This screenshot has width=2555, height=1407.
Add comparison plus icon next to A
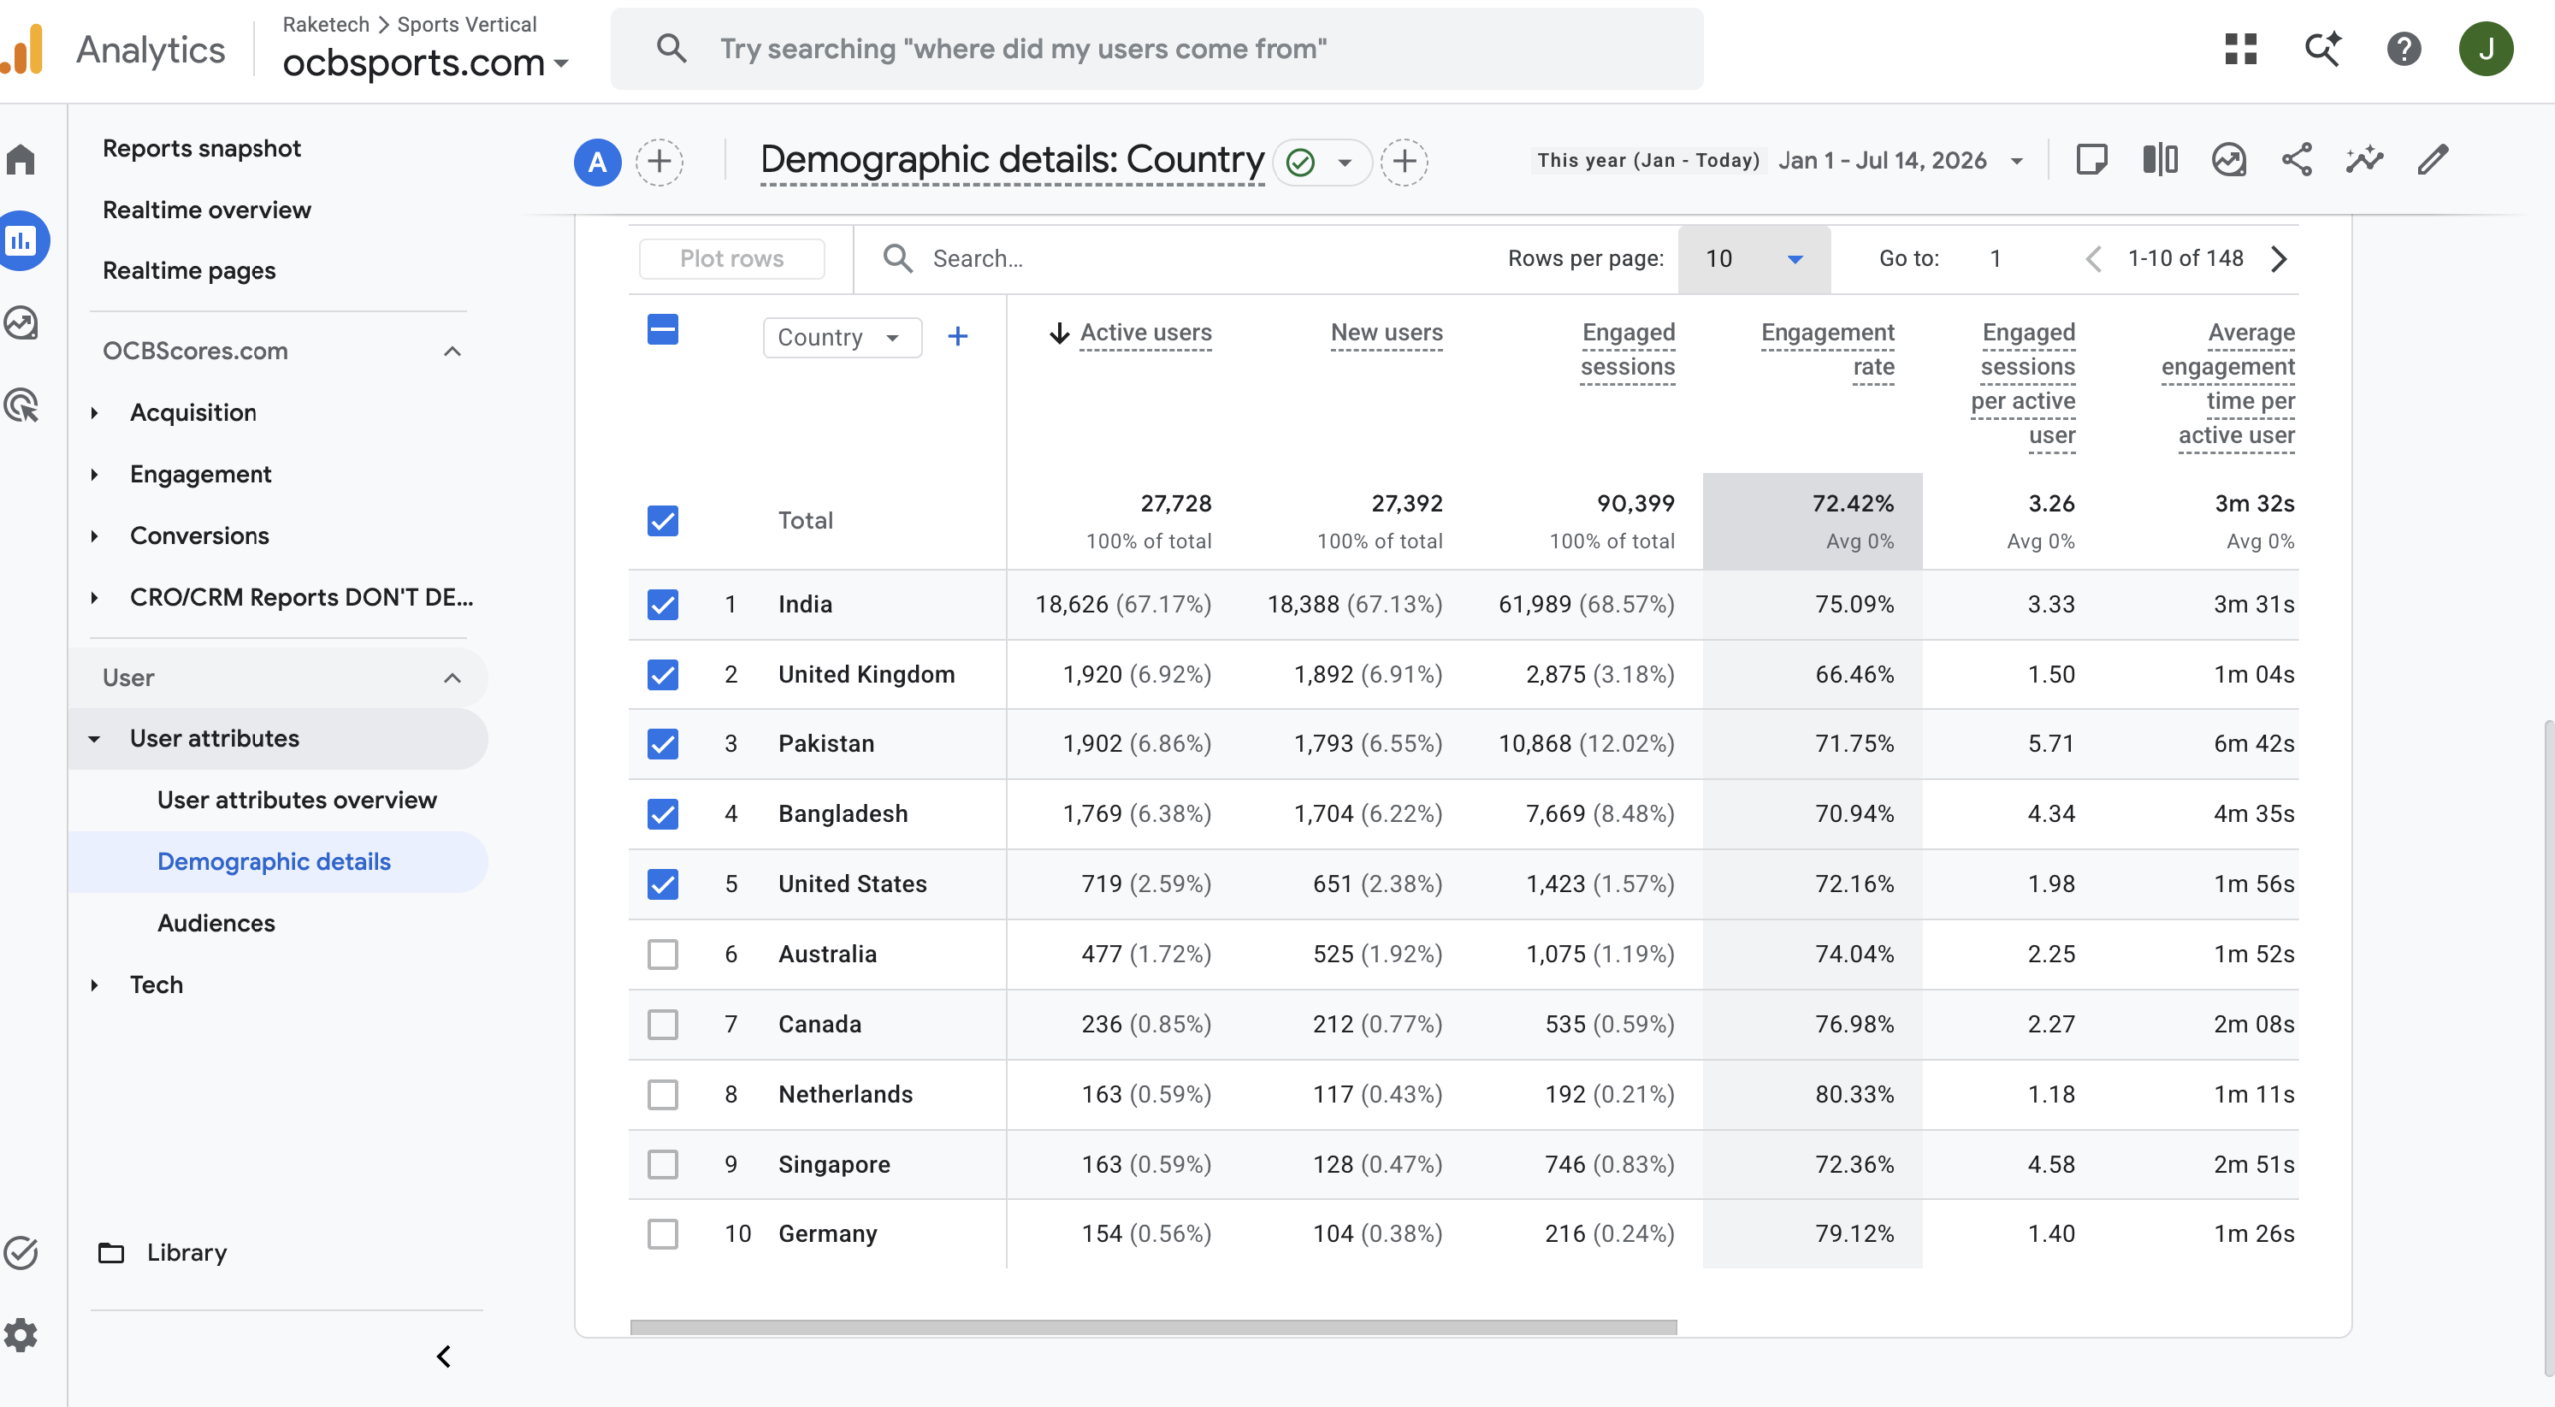pos(659,162)
